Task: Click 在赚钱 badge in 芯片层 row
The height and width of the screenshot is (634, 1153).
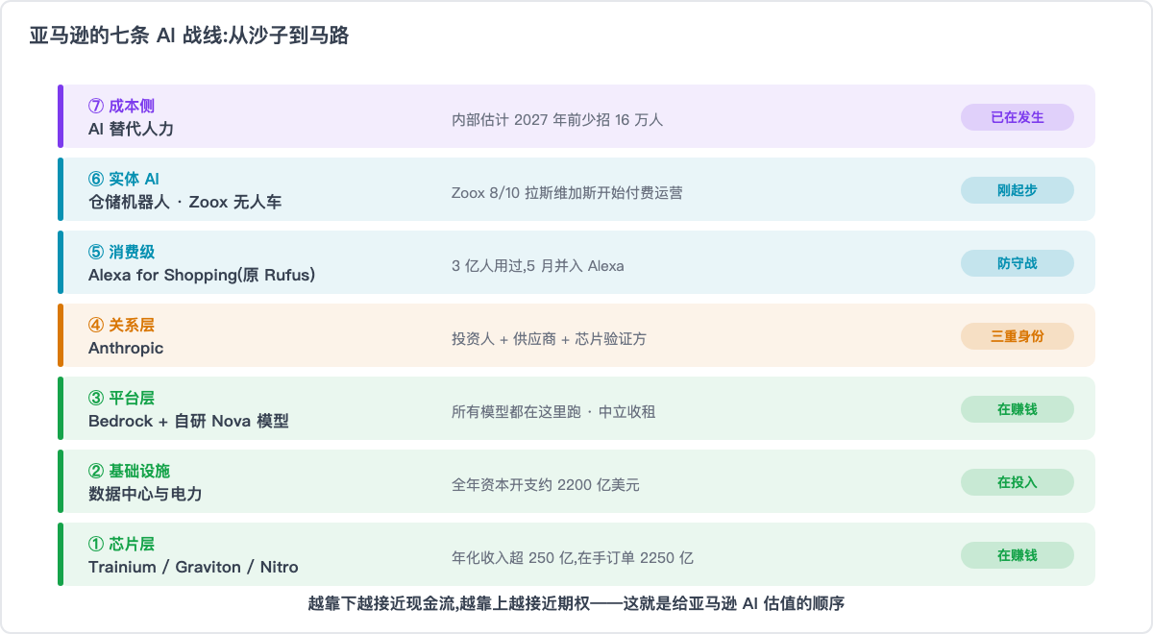Action: pos(1018,555)
